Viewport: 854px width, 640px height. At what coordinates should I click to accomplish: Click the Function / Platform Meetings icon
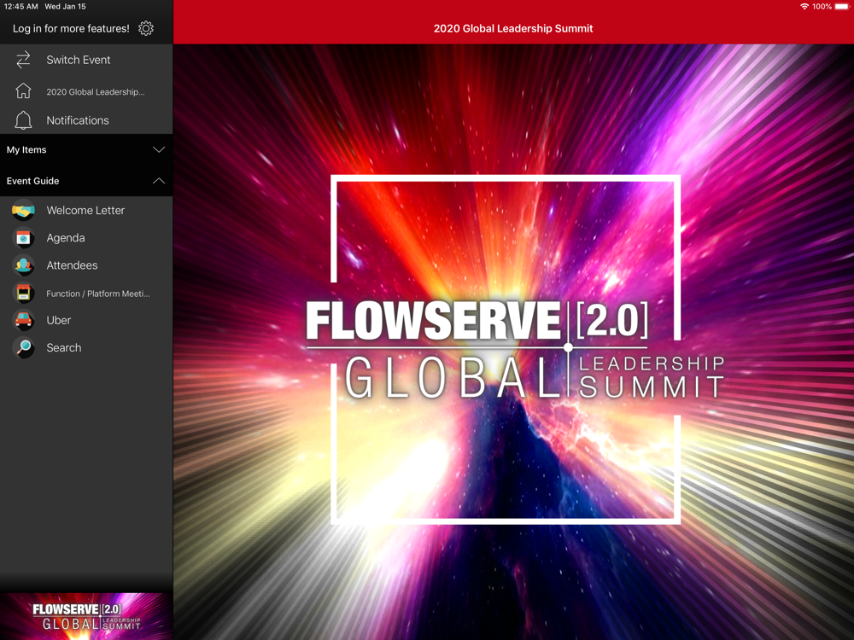[x=23, y=293]
